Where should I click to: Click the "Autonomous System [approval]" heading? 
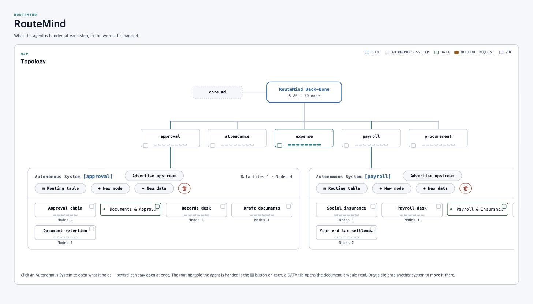click(74, 177)
